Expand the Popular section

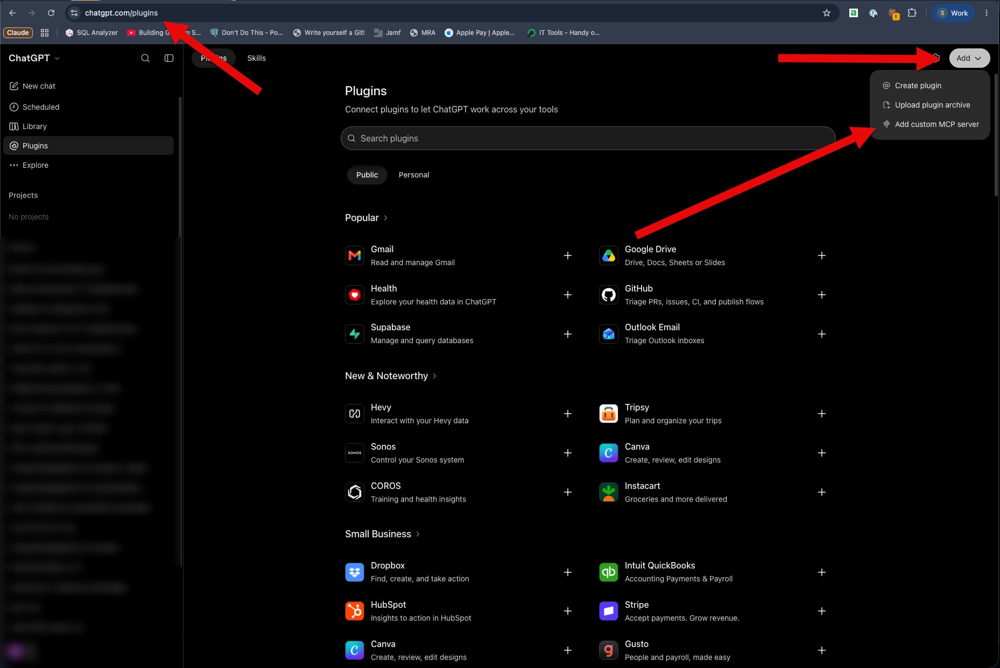[x=367, y=218]
